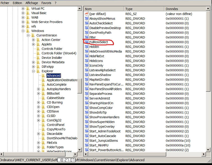Expand the CD Burning key
This screenshot has width=212, height=165.
38,102
